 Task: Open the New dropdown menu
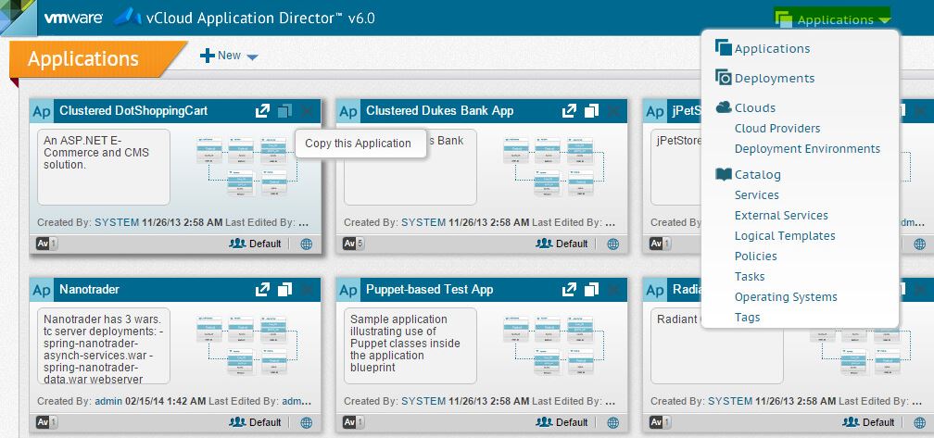tap(230, 56)
